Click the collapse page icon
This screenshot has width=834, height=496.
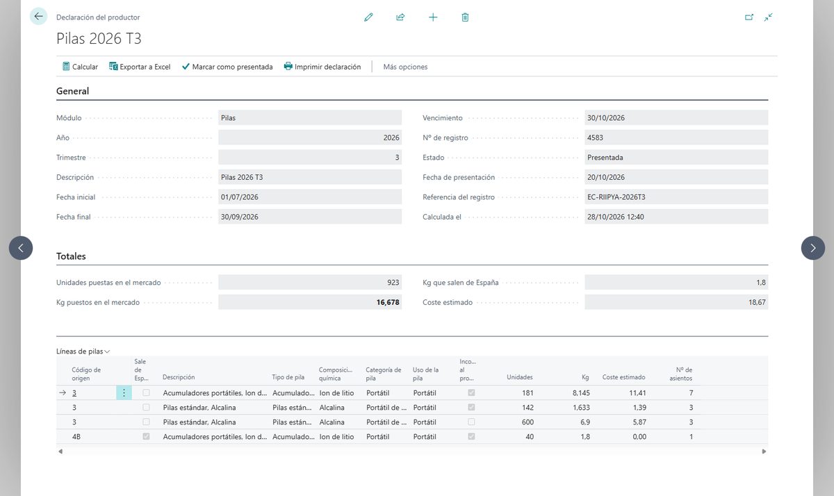(768, 17)
